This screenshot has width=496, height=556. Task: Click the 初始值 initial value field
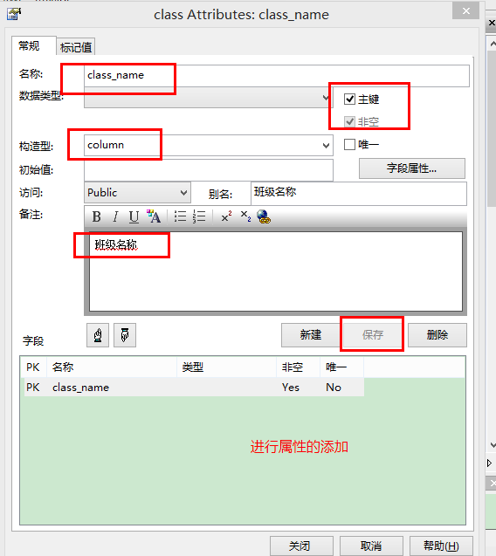[209, 170]
